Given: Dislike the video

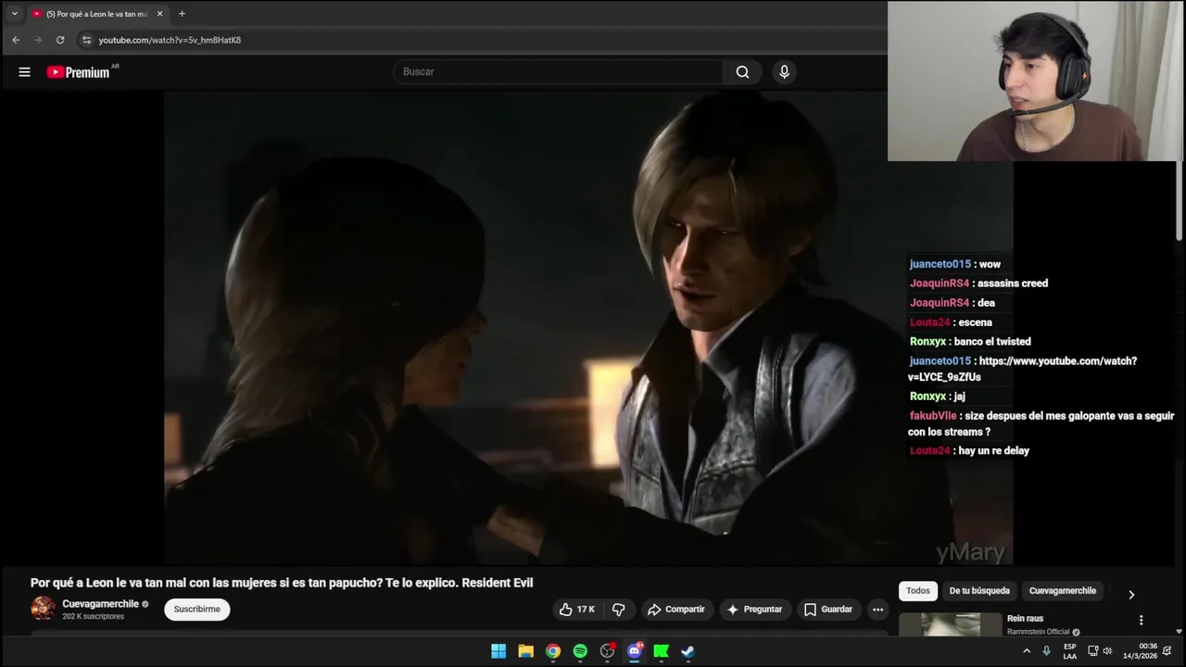Looking at the screenshot, I should [x=618, y=609].
